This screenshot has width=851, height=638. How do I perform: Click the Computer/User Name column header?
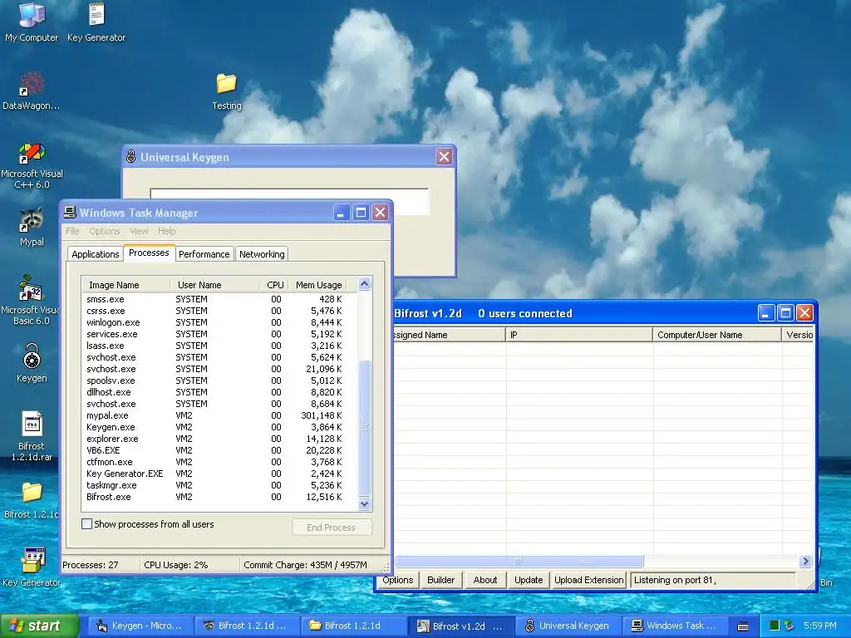click(x=717, y=335)
